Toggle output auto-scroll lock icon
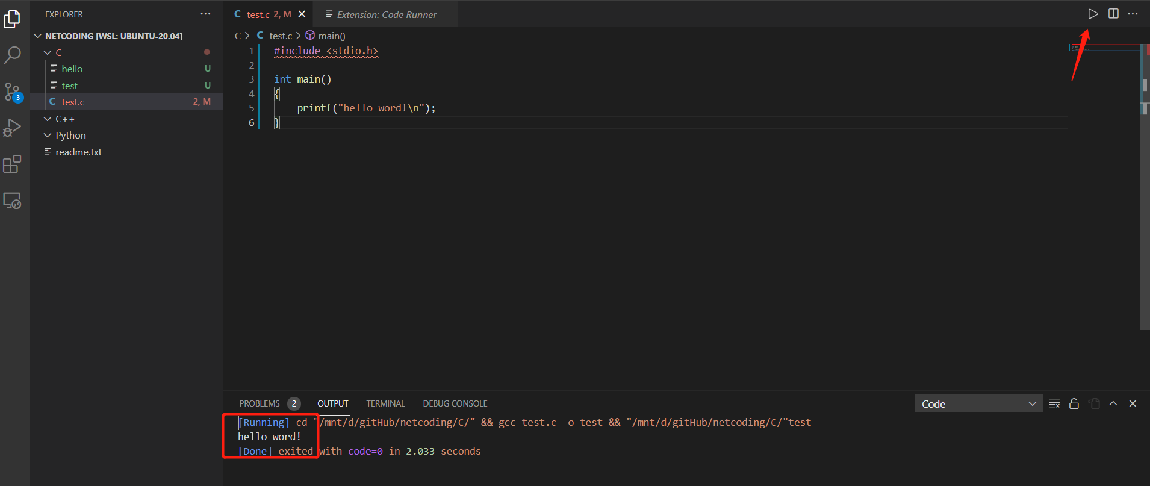Image resolution: width=1150 pixels, height=486 pixels. point(1074,403)
